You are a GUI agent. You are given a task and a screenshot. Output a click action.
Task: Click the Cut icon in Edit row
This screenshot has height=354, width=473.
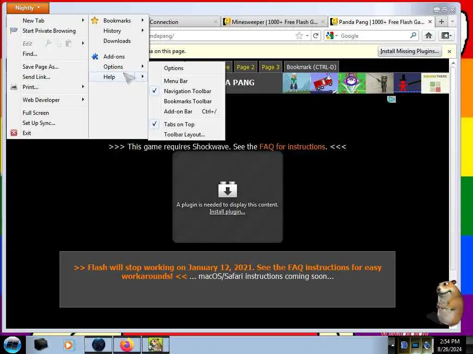click(48, 43)
